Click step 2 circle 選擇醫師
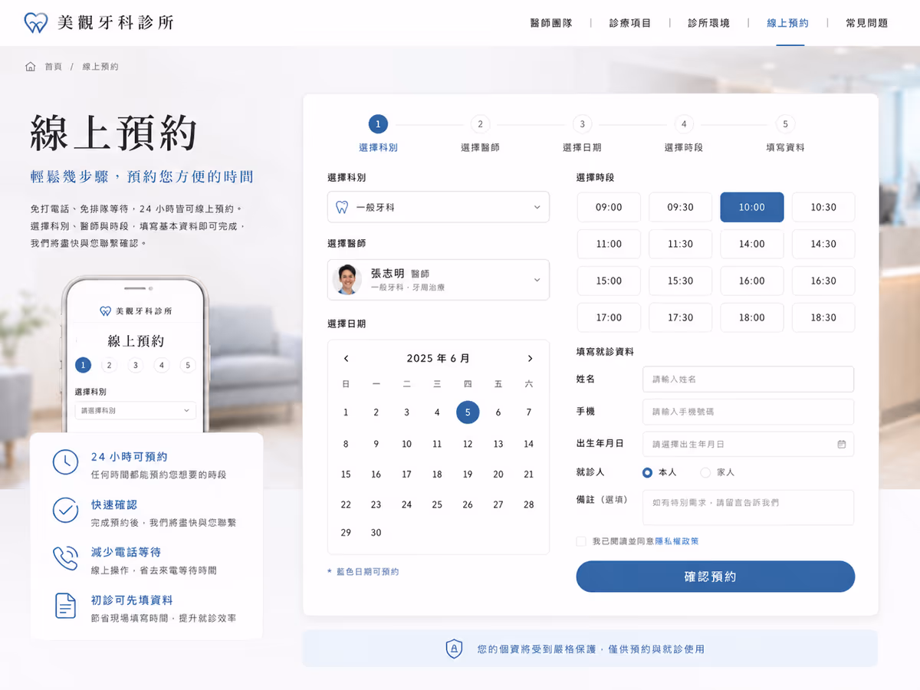Viewport: 920px width, 690px height. (x=480, y=124)
